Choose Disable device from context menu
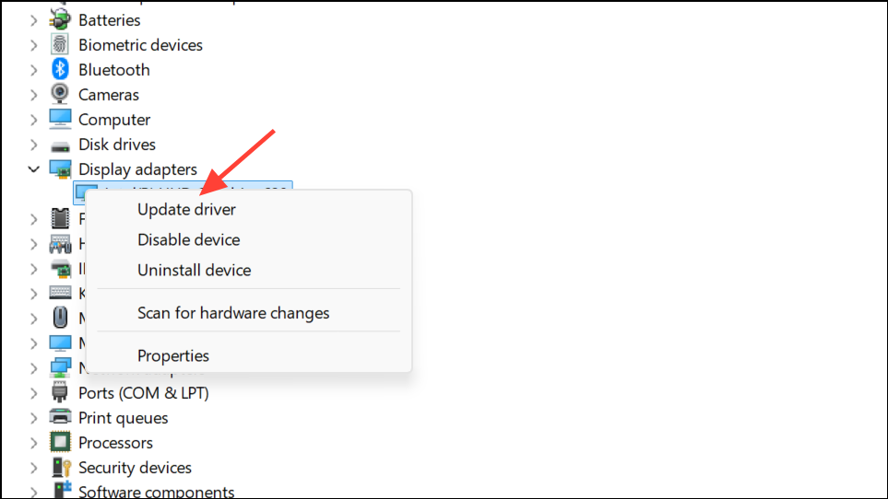The height and width of the screenshot is (499, 888). tap(189, 239)
